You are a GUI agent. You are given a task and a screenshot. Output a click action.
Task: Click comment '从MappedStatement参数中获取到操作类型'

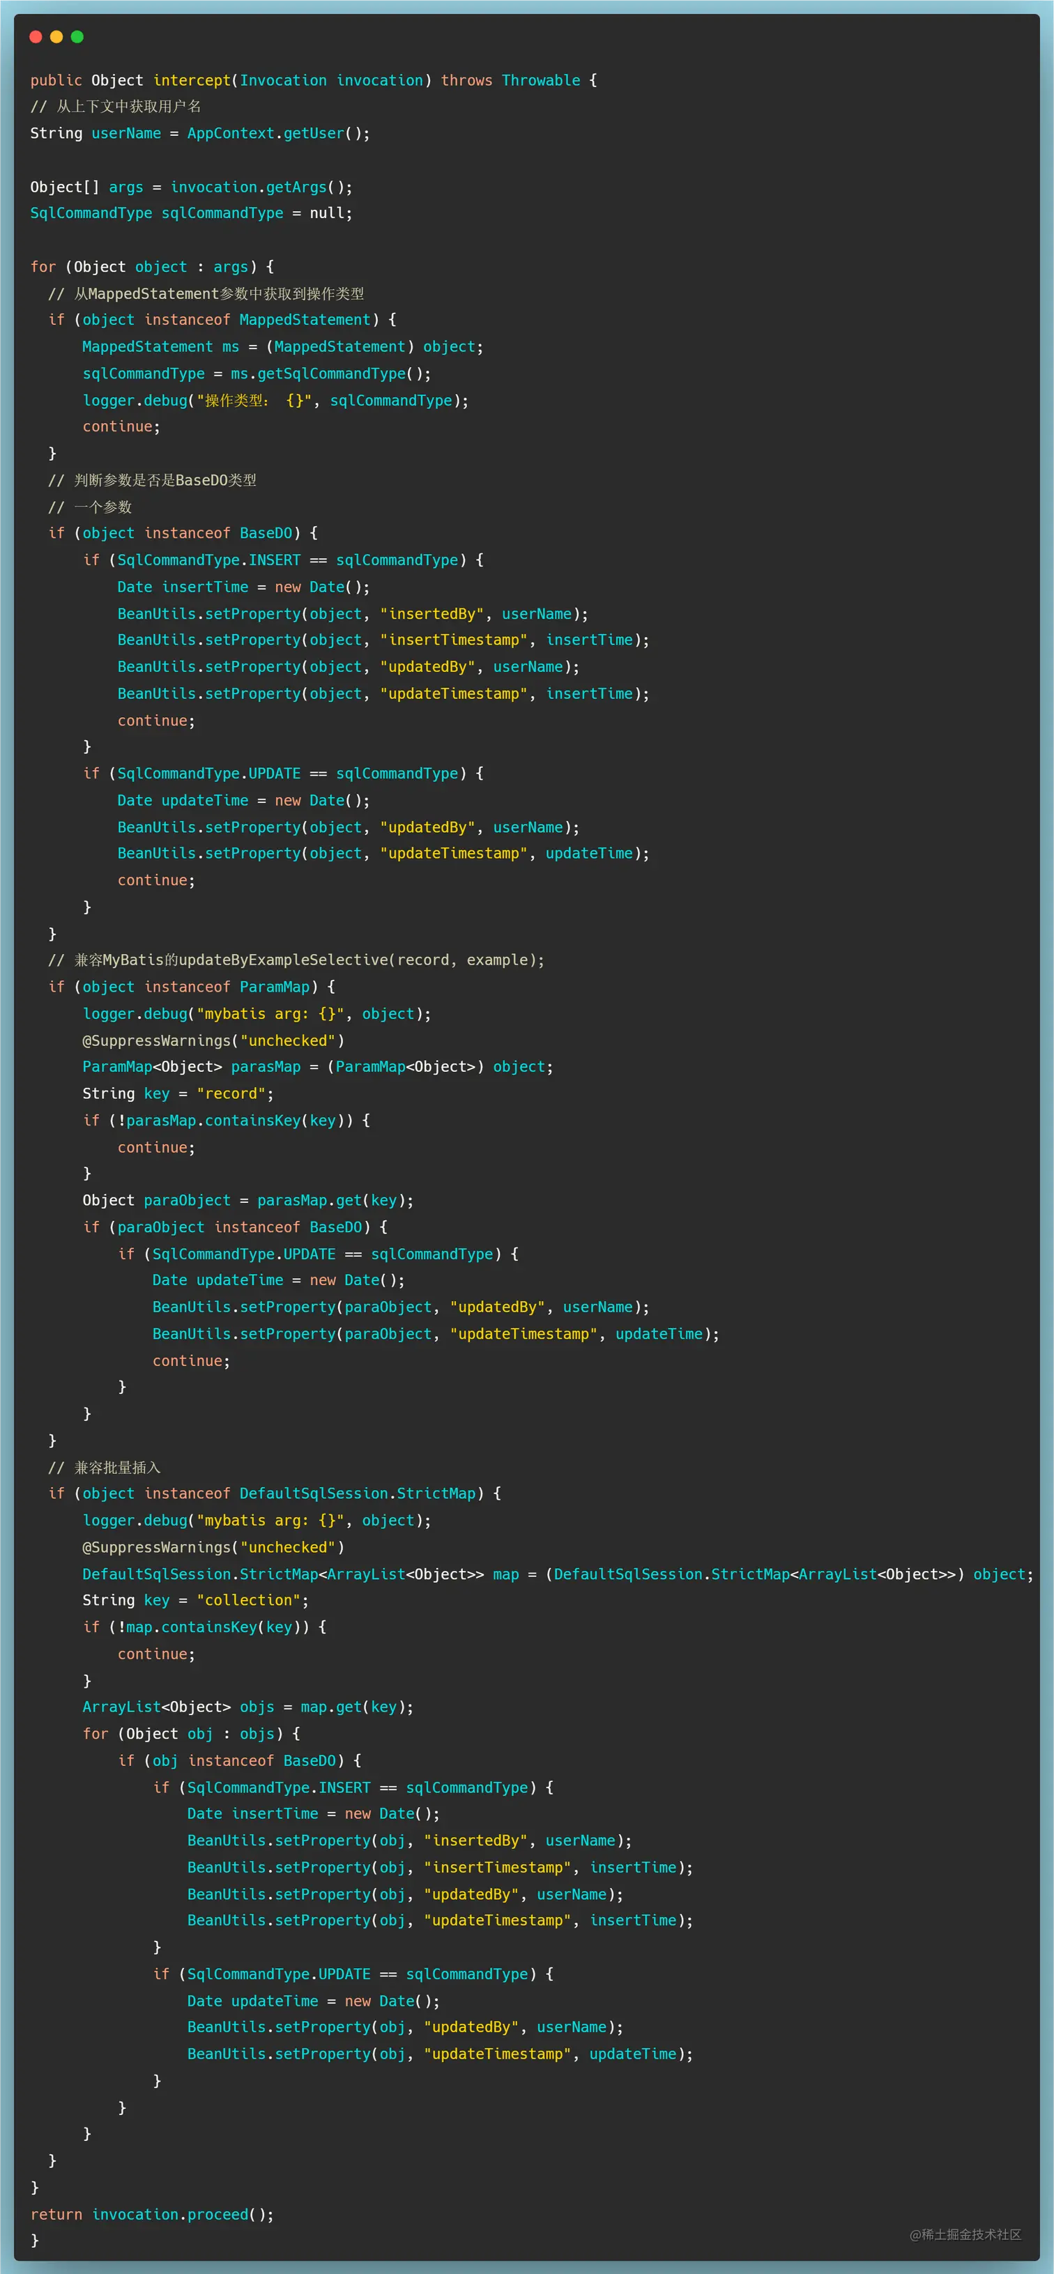point(206,293)
